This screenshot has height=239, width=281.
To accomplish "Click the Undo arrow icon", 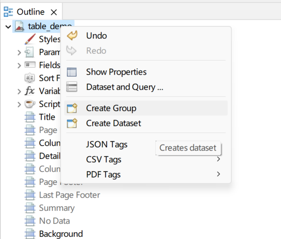I will click(72, 36).
